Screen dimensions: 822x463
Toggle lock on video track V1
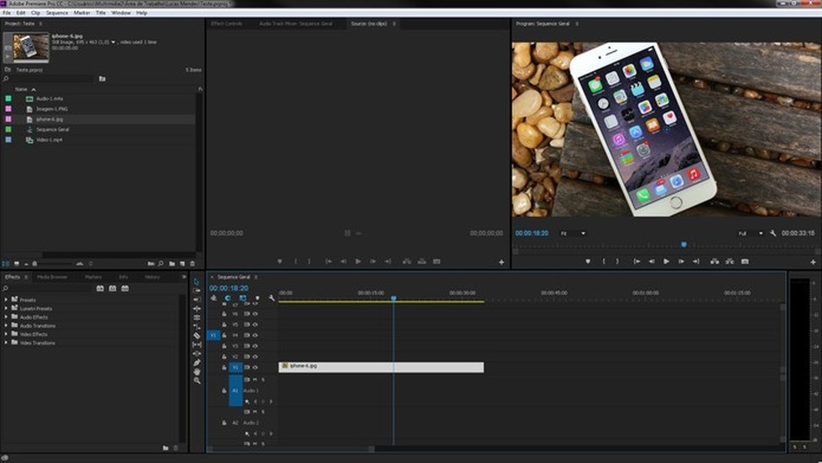click(224, 367)
